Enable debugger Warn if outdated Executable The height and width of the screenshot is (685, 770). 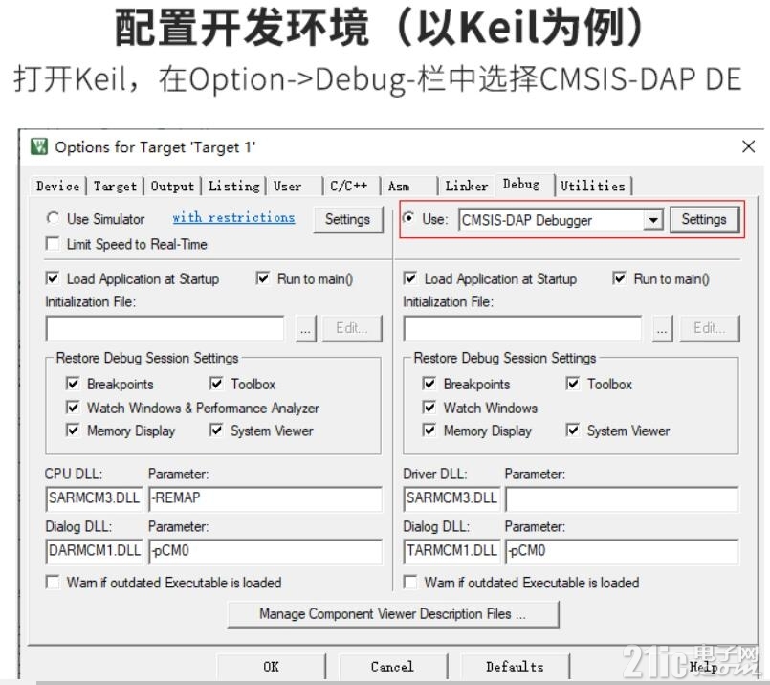click(410, 583)
